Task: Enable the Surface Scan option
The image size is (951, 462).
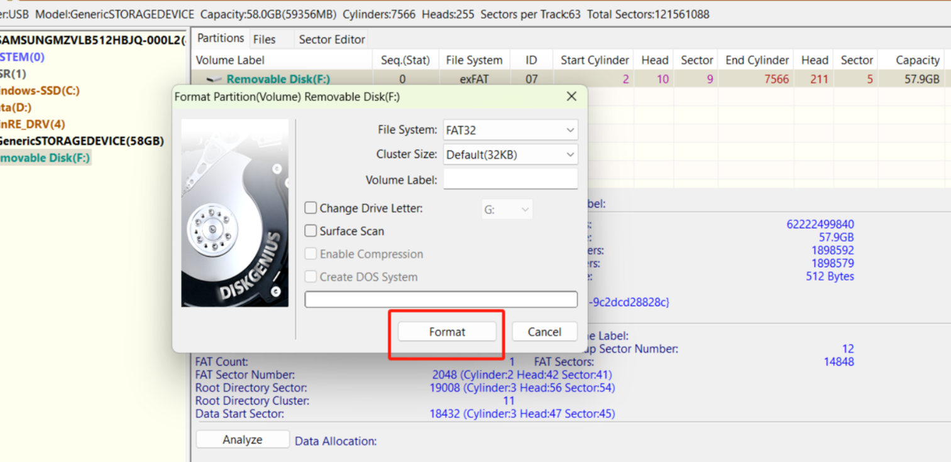Action: [311, 230]
